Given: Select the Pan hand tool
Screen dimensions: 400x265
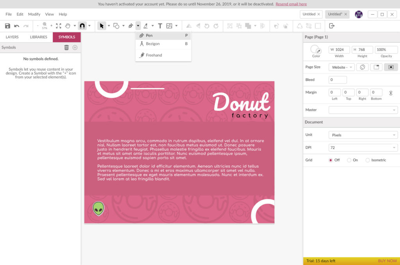Looking at the screenshot, I should (x=68, y=26).
